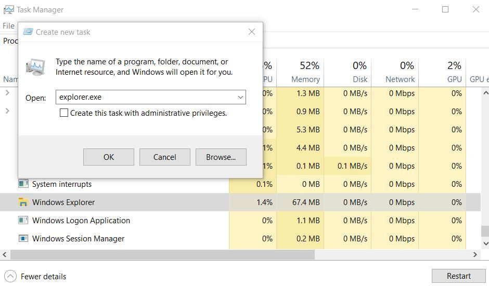Screen dimensions: 489x286
Task: Click the System interrupts process icon
Action: 23,184
